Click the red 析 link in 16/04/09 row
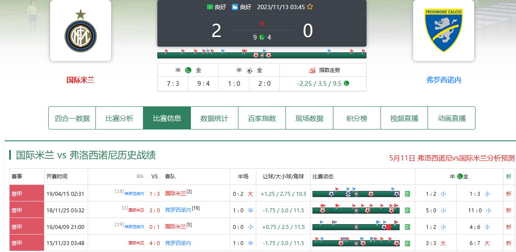Screen dimensions: 516x252 pos(509,227)
